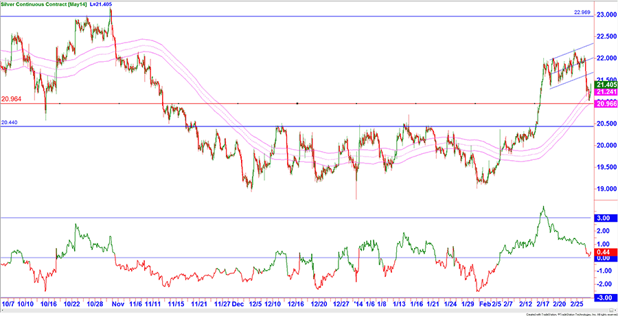Click the magenta 21.241 price tag
The image size is (618, 316).
[x=603, y=93]
